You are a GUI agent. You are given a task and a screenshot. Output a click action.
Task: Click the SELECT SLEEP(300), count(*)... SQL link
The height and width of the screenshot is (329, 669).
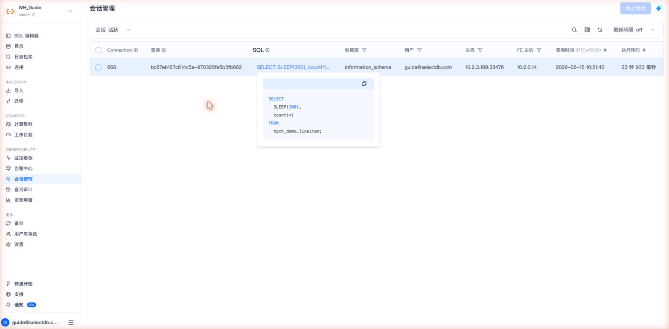tap(294, 67)
